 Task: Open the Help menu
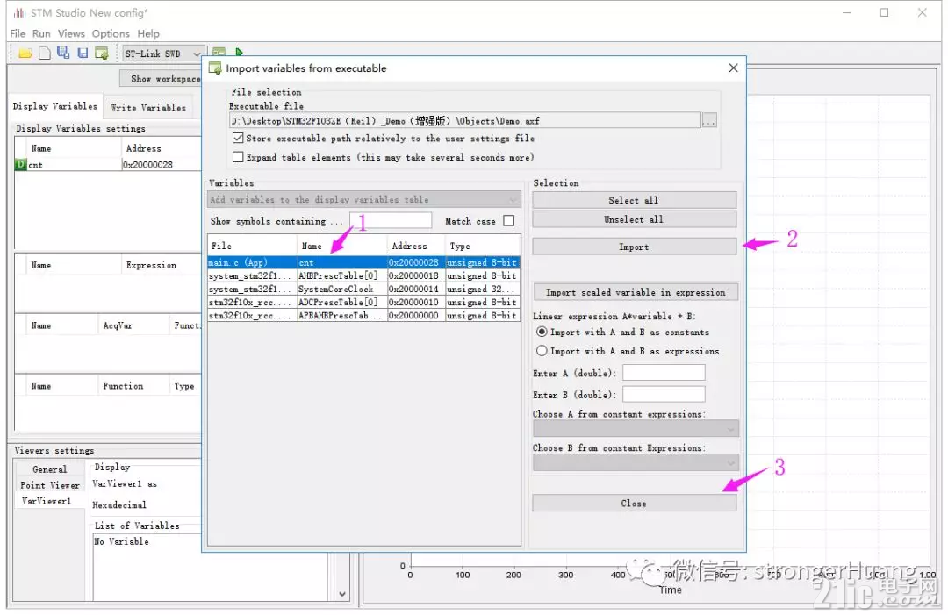(x=148, y=34)
